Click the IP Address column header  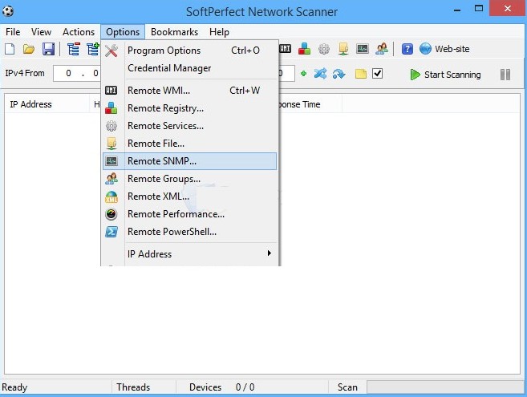tap(47, 104)
